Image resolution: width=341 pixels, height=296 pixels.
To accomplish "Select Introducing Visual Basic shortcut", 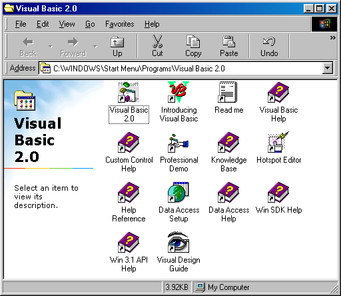I will tap(178, 92).
